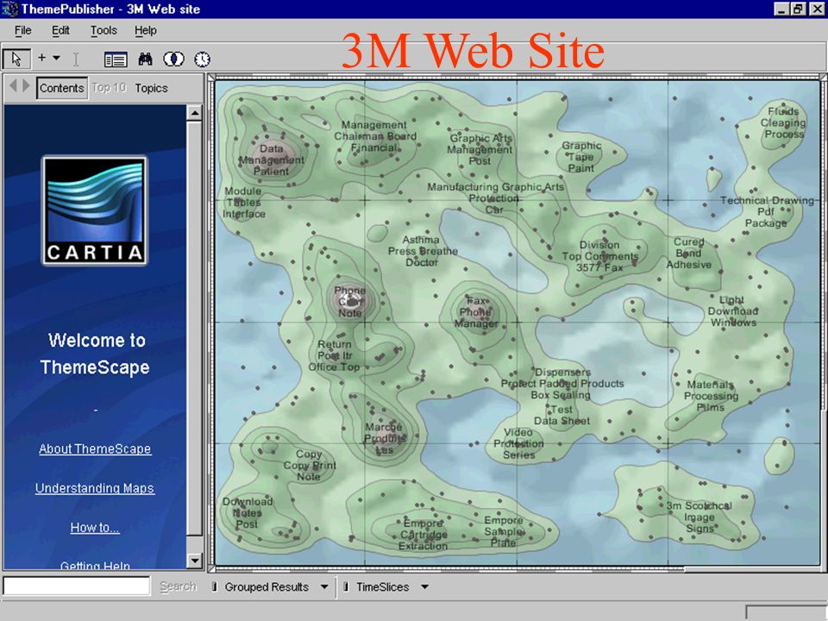828x621 pixels.
Task: Open the Understanding Maps link
Action: pyautogui.click(x=95, y=488)
